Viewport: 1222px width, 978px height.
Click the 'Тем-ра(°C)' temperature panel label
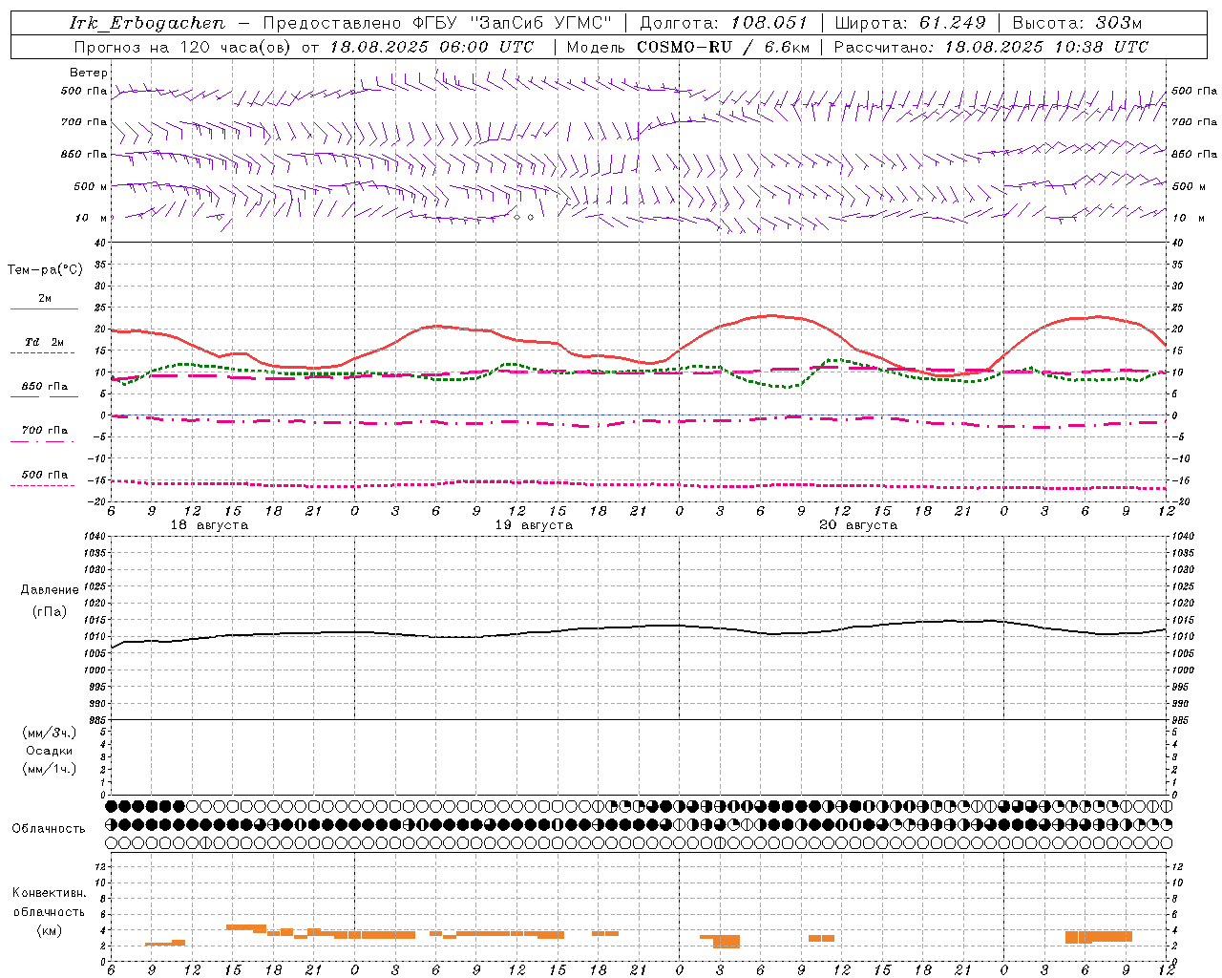45,269
